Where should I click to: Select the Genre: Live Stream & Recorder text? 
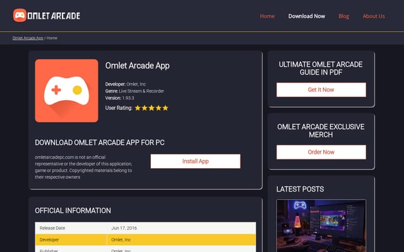click(x=134, y=91)
